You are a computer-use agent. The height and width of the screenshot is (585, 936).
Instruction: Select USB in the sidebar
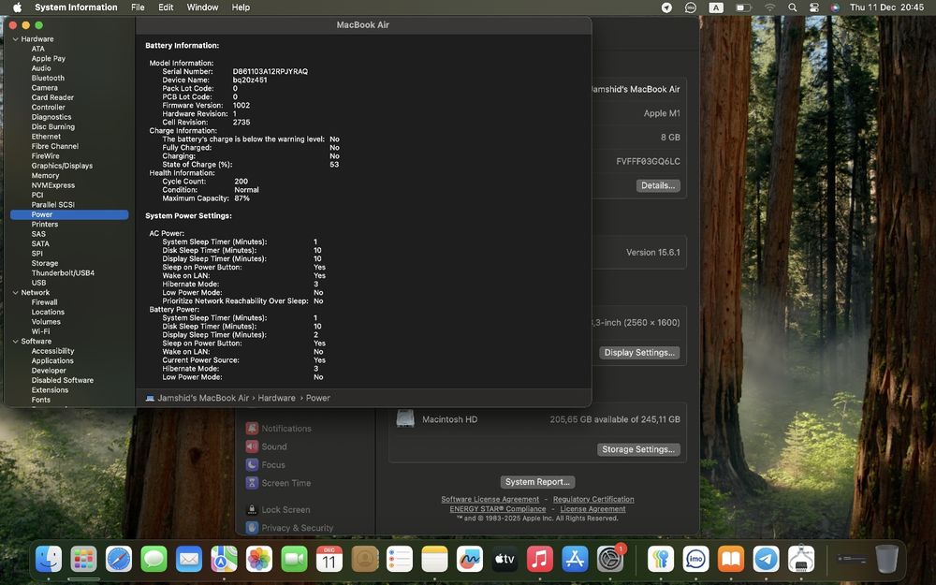(38, 283)
